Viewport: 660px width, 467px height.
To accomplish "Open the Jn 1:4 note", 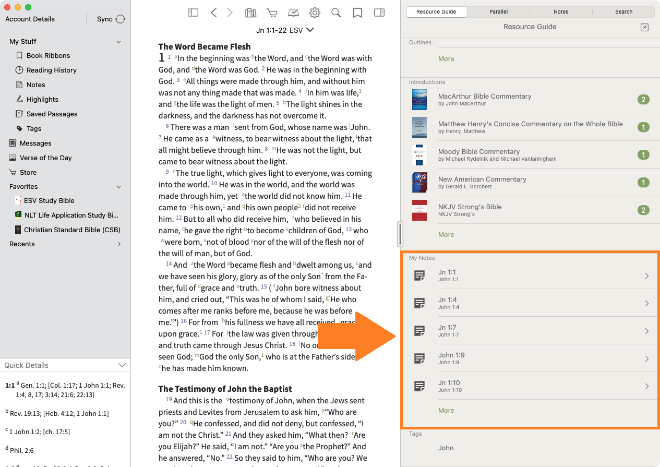I will tap(530, 303).
